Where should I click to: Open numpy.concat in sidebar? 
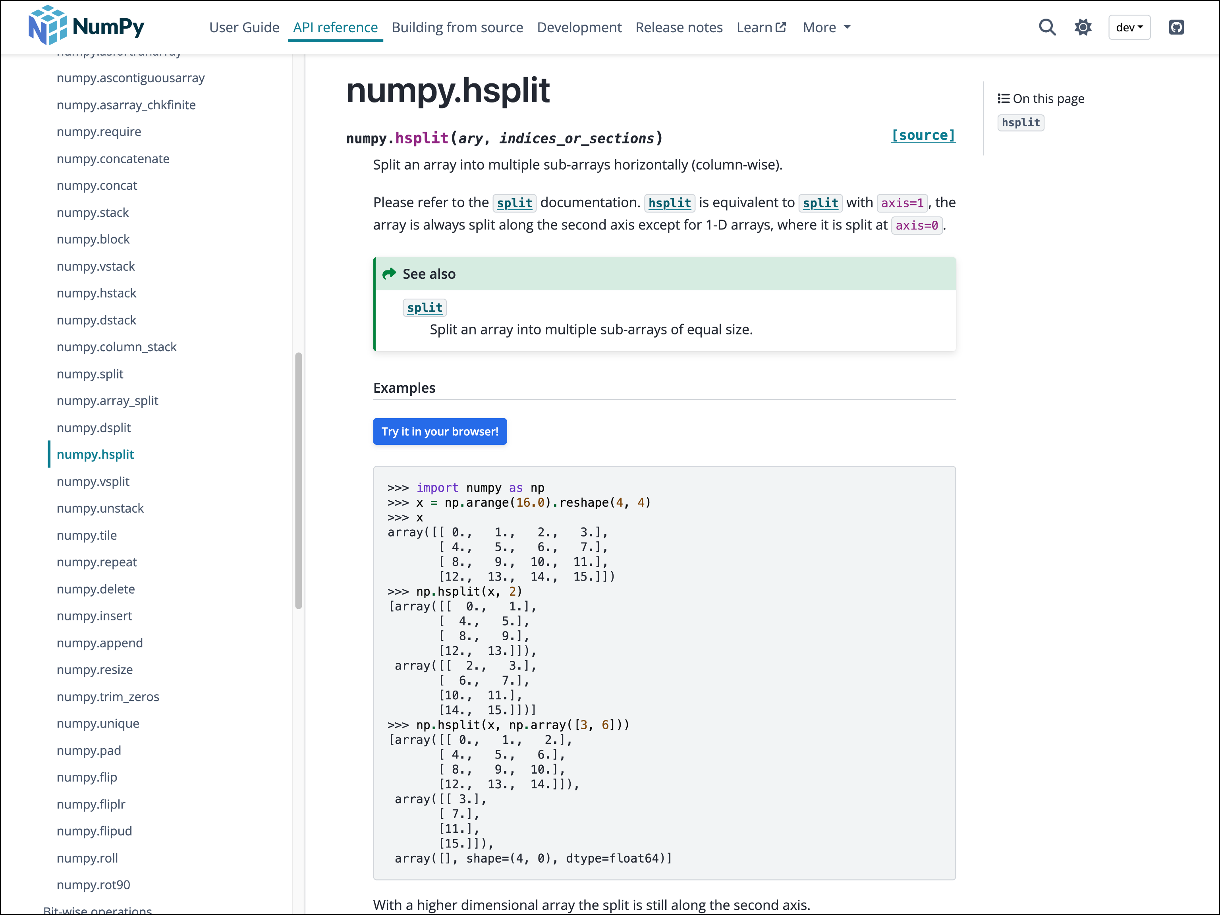point(97,185)
